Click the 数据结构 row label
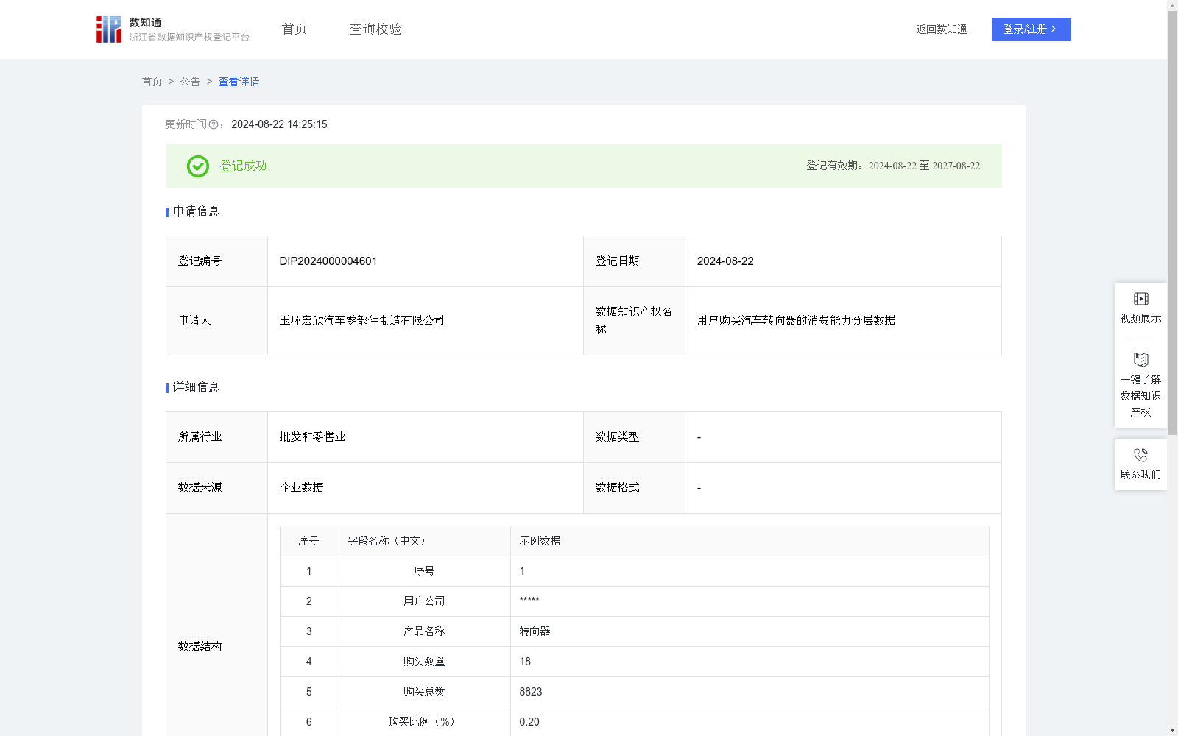The height and width of the screenshot is (736, 1178). click(200, 647)
